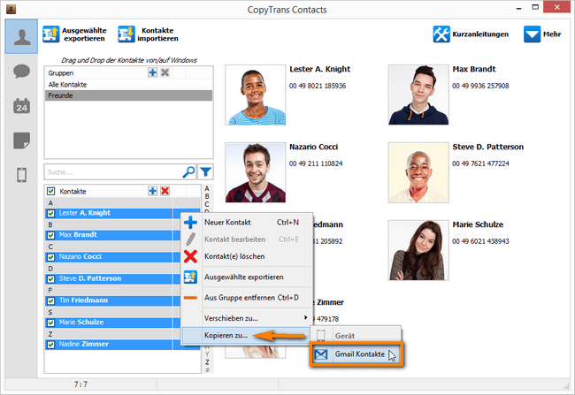Open the Kopieren zu... submenu

click(x=247, y=335)
